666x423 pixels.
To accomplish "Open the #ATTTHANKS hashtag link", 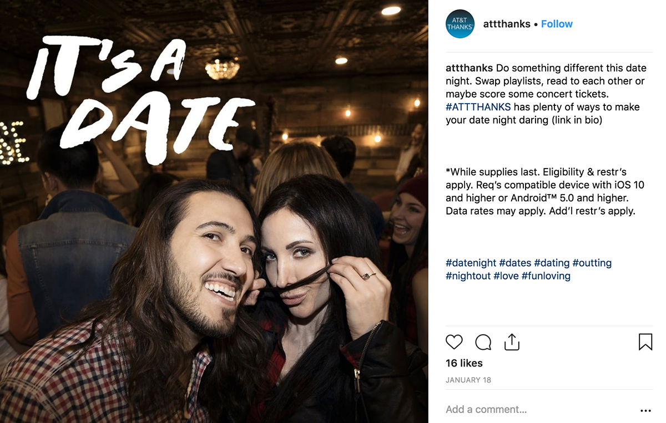I will tap(478, 107).
